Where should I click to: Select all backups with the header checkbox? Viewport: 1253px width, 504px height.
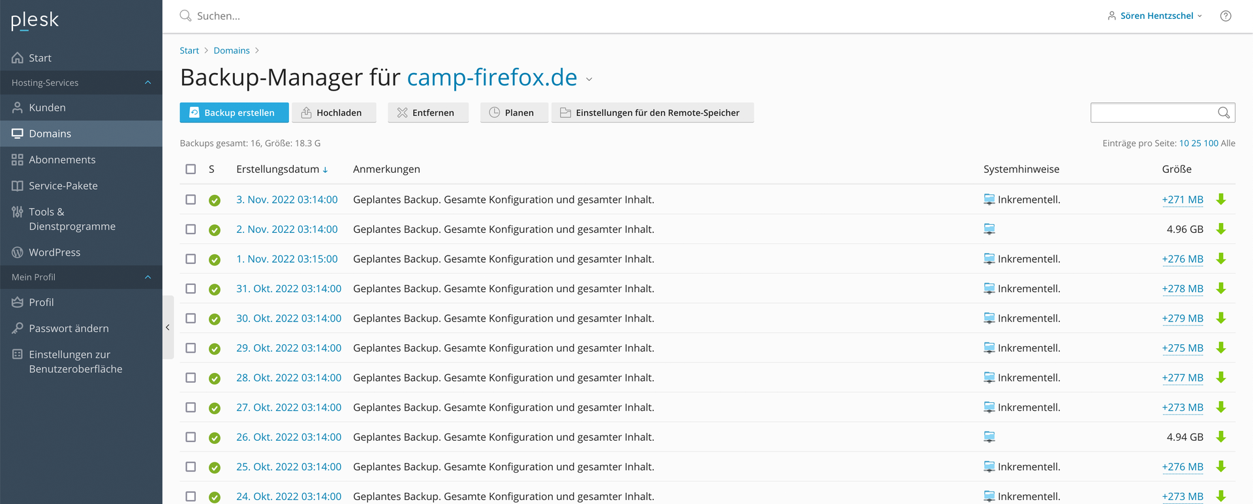[x=191, y=170]
